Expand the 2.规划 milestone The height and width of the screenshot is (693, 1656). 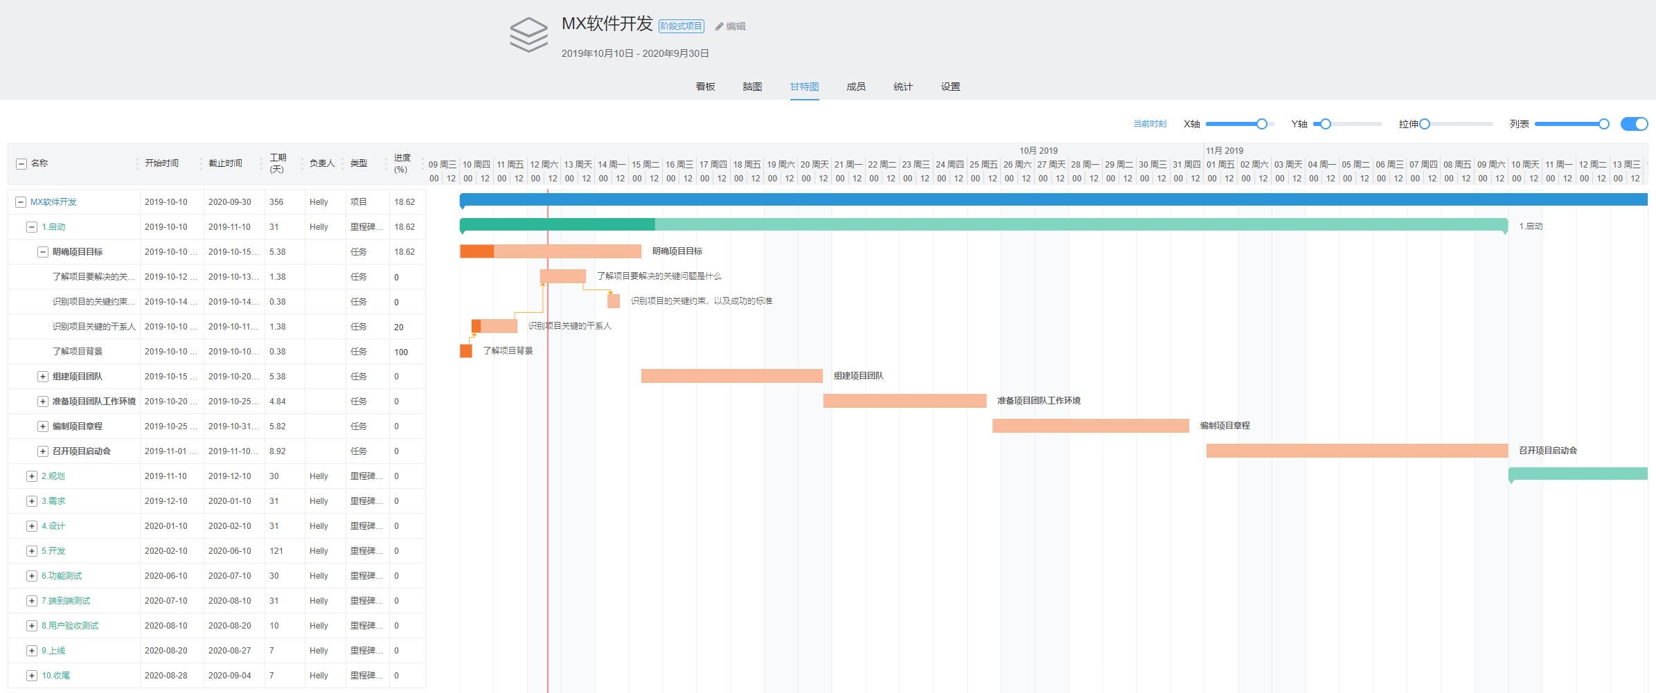(32, 476)
